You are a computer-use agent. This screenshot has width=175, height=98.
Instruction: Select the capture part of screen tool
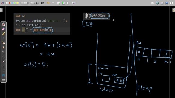click(x=4, y=75)
